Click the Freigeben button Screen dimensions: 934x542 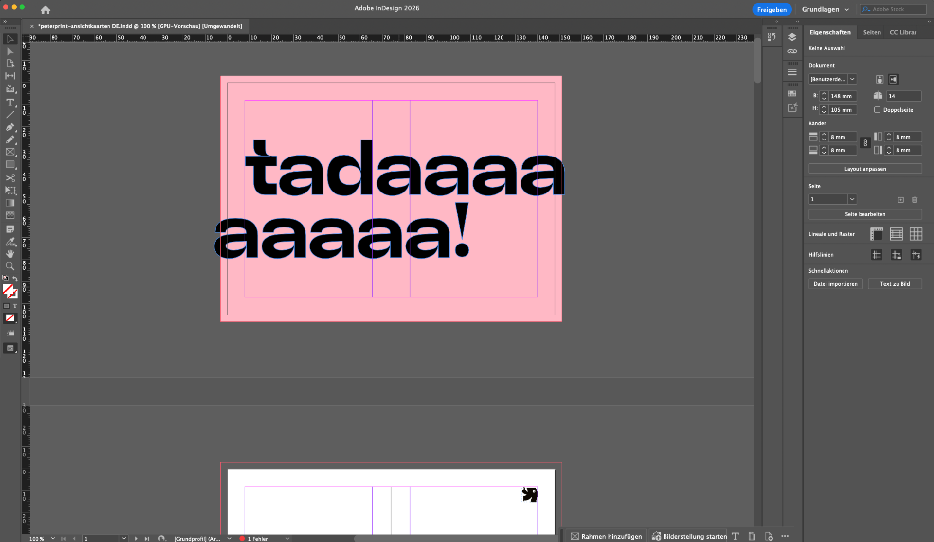coord(772,10)
